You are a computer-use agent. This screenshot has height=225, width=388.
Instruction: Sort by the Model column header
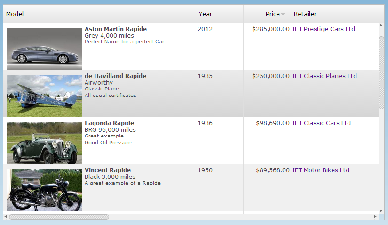(x=15, y=14)
